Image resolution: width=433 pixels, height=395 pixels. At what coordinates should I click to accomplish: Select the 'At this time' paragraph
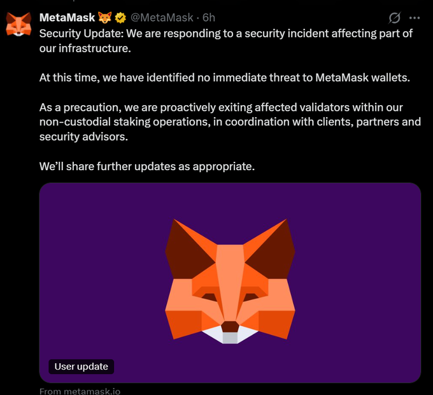[x=225, y=78]
